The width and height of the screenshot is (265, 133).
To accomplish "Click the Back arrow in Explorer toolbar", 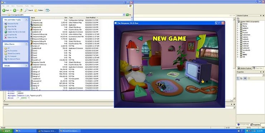I will point(4,10).
